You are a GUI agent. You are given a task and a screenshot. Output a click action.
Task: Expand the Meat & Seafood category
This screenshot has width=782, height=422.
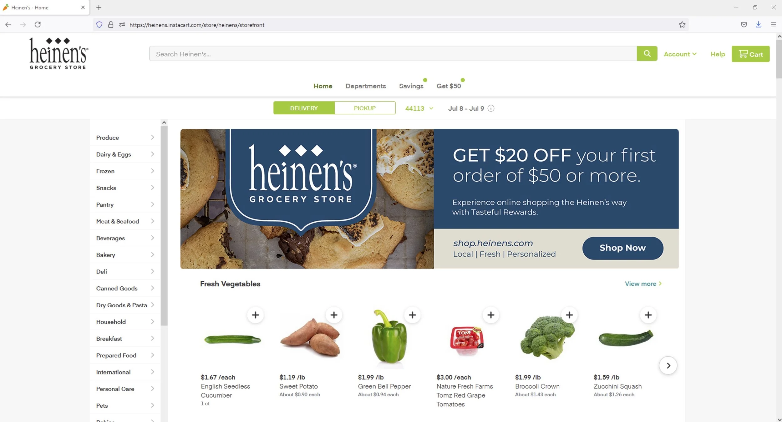[125, 221]
